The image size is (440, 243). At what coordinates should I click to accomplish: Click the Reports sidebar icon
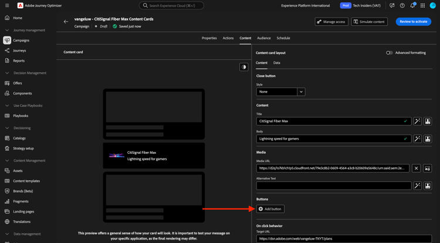(7, 60)
